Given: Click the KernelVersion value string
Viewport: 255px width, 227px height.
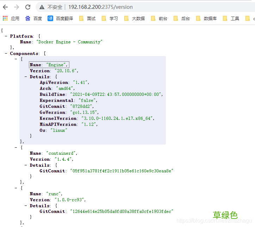Looking at the screenshot, I should pyautogui.click(x=117, y=118).
